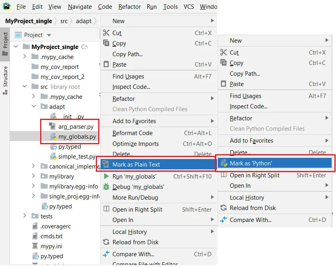Collapse the src library root folder
This screenshot has height=267, width=336.
25,86
